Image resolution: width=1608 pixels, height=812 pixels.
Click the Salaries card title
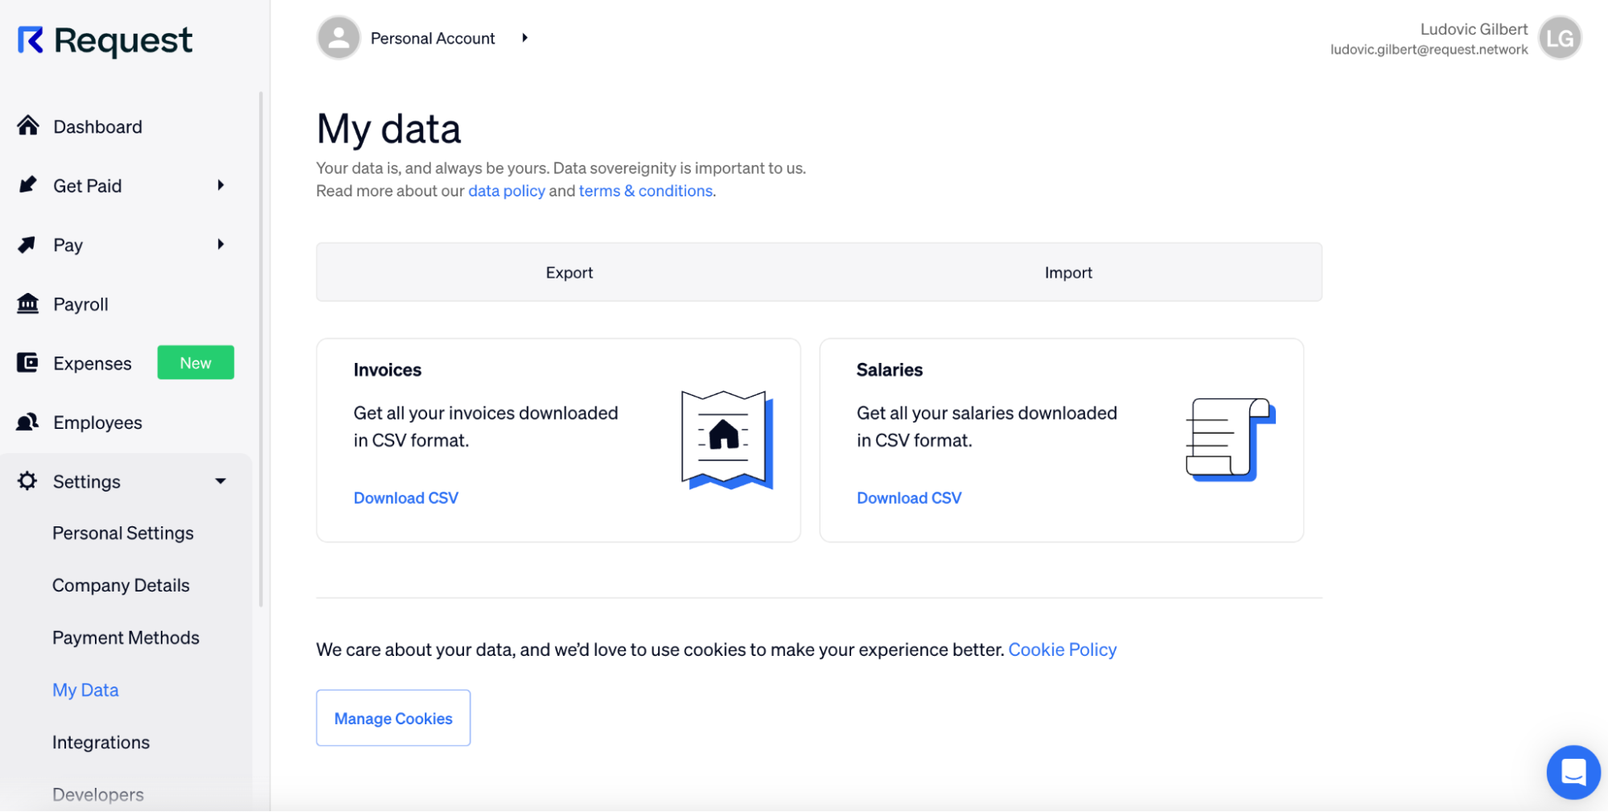point(889,370)
